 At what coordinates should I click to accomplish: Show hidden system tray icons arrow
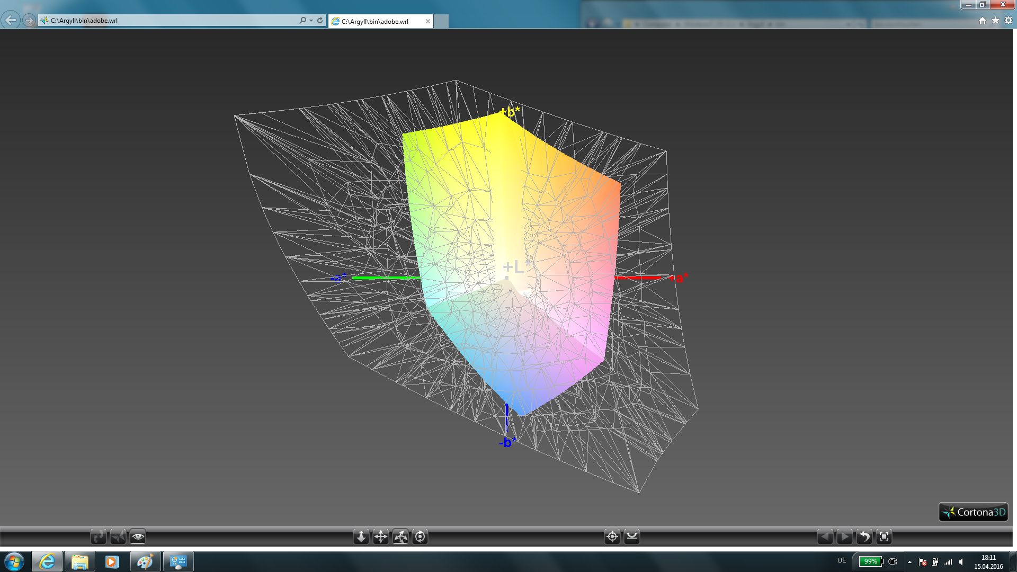[x=909, y=562]
